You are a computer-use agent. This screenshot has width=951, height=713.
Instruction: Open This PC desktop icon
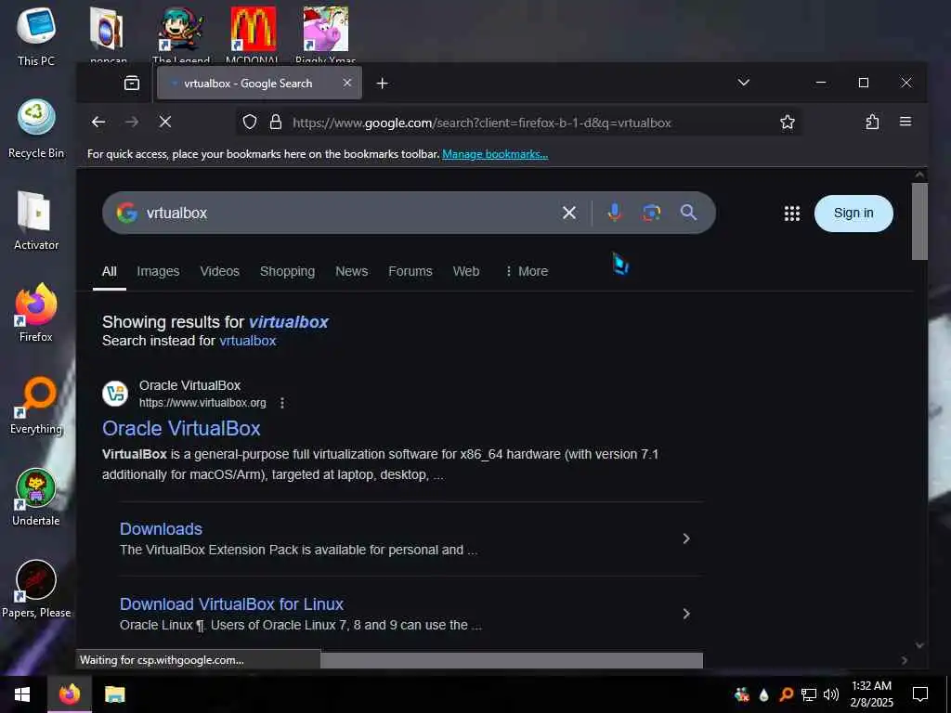point(36,36)
